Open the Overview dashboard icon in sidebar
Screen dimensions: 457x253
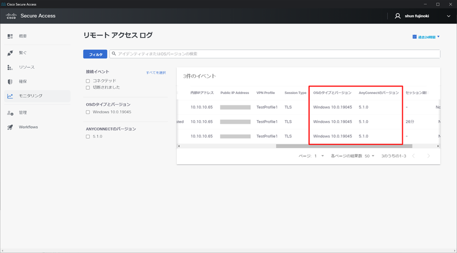point(10,36)
